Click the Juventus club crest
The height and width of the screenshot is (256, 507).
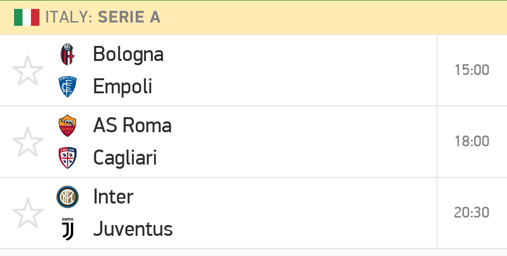[68, 229]
